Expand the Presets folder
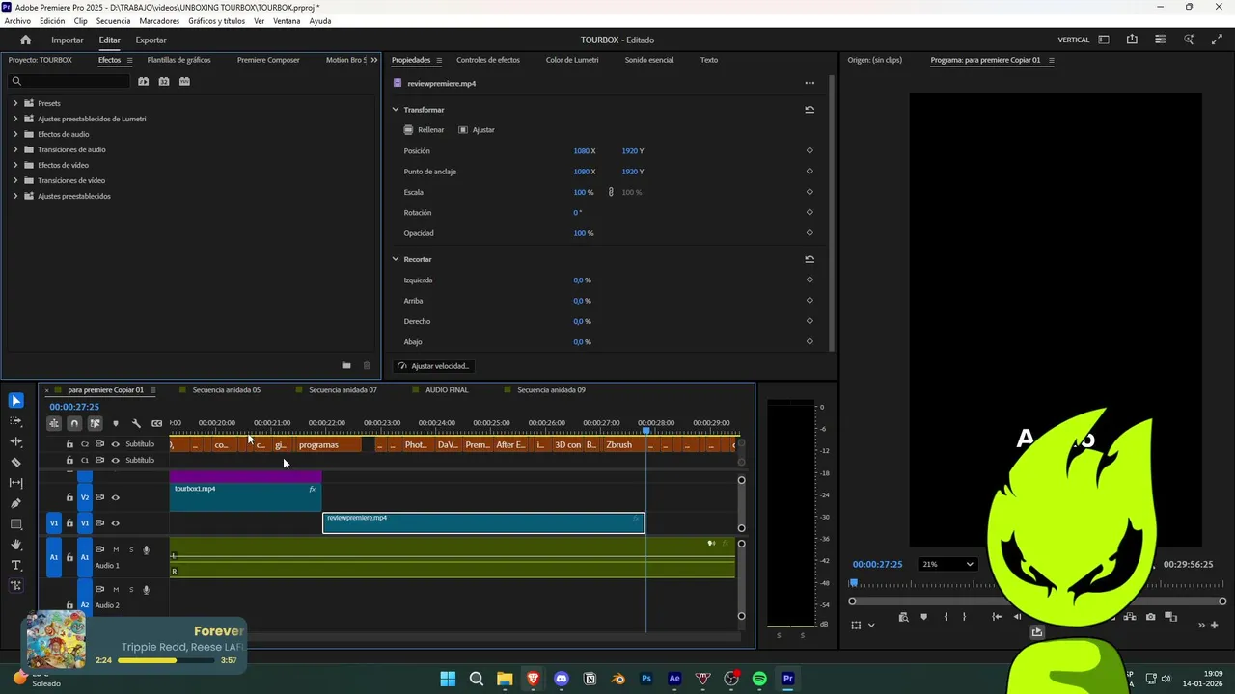 point(15,103)
